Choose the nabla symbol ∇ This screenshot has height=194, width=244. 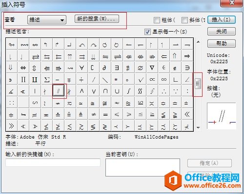tap(152, 68)
